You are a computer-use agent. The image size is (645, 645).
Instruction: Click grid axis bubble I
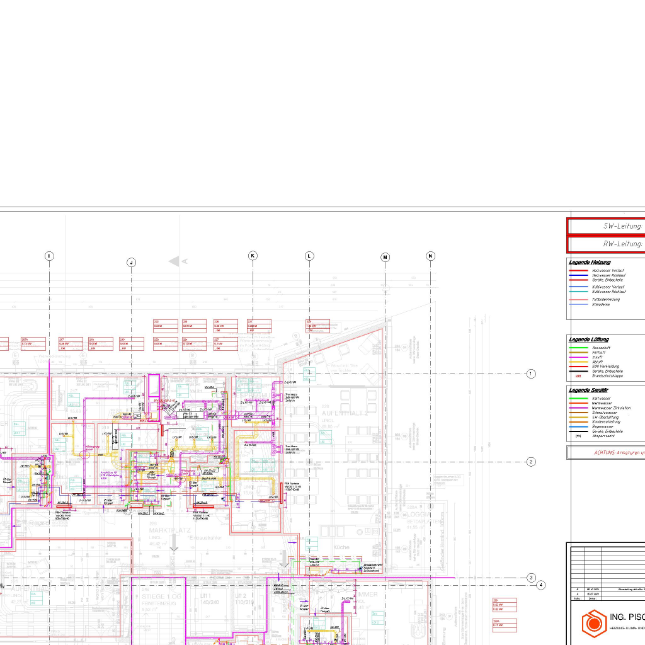pos(49,256)
